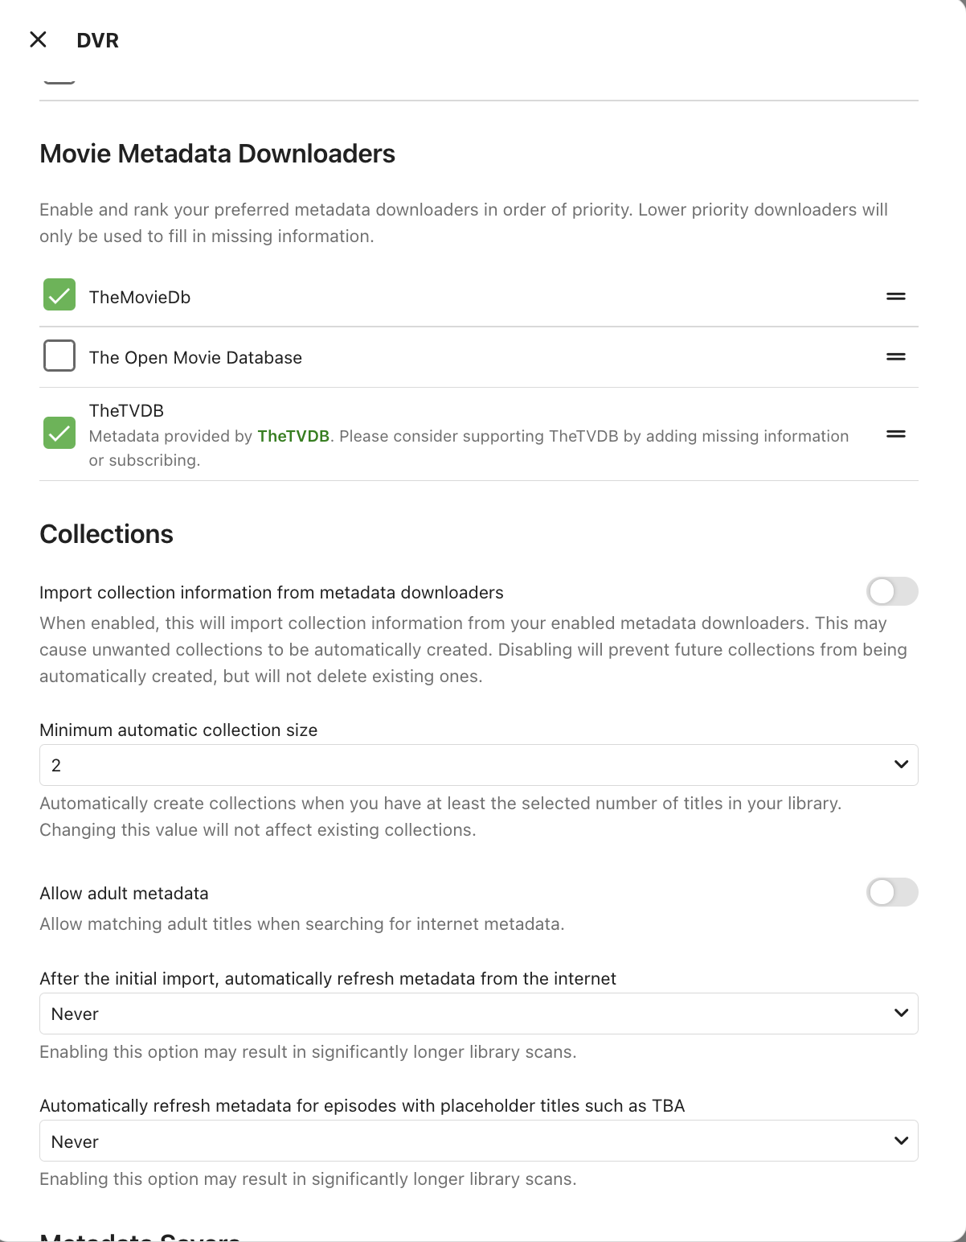The width and height of the screenshot is (966, 1242).
Task: Click the partially visible checkbox at top
Action: click(59, 80)
